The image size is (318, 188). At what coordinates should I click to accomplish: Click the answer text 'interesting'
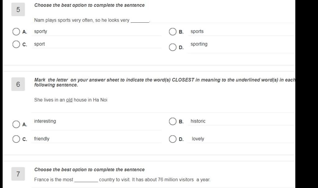tap(45, 121)
